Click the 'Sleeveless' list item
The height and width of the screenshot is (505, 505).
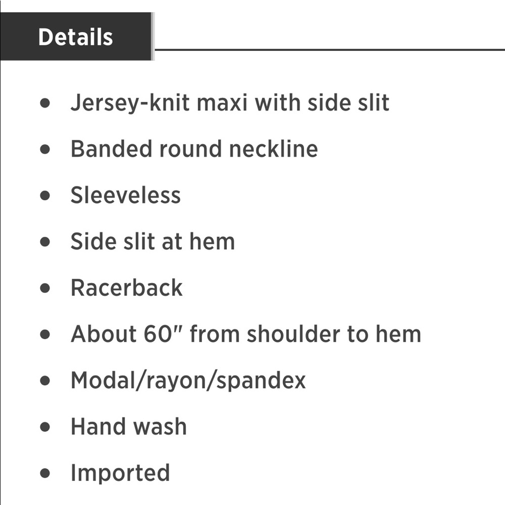(126, 195)
